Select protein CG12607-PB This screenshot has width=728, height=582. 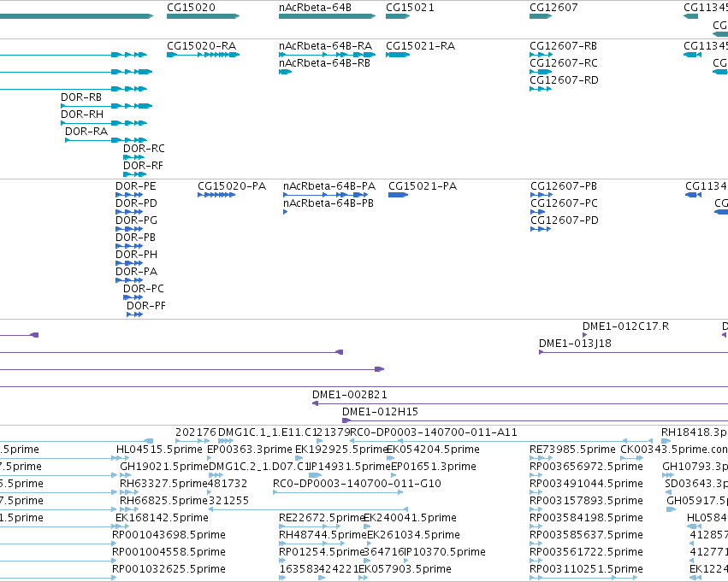[x=564, y=186]
